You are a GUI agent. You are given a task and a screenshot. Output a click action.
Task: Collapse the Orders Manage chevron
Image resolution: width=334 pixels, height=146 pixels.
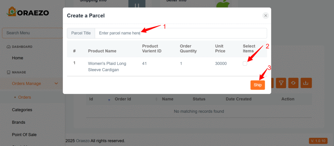pos(56,84)
